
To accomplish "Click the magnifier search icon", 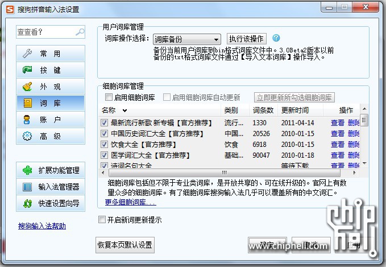I will click(80, 32).
